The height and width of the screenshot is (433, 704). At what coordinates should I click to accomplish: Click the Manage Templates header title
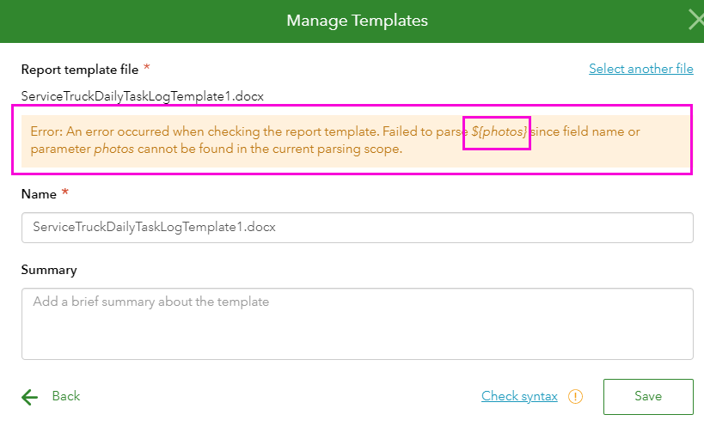coord(357,20)
